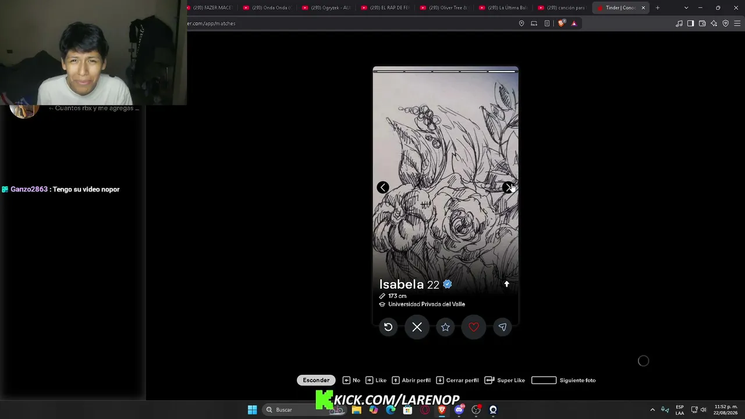This screenshot has height=419, width=745.
Task: Click the address bar showing app/matches
Action: pyautogui.click(x=349, y=23)
